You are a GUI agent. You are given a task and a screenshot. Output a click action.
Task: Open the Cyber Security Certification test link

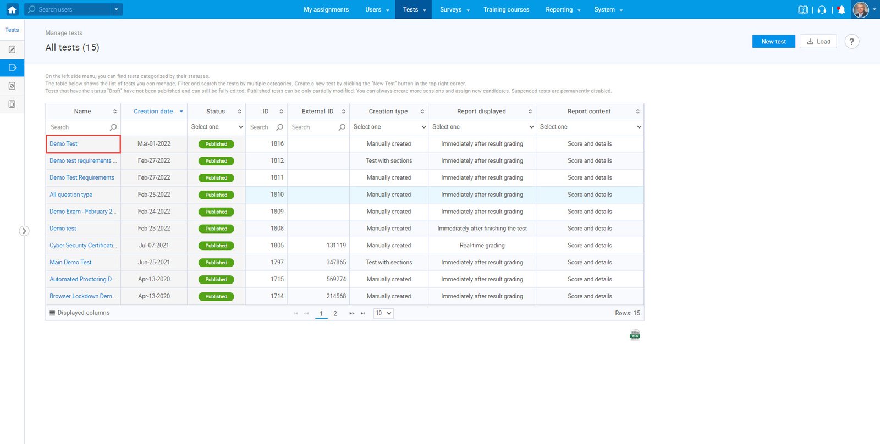pyautogui.click(x=82, y=246)
